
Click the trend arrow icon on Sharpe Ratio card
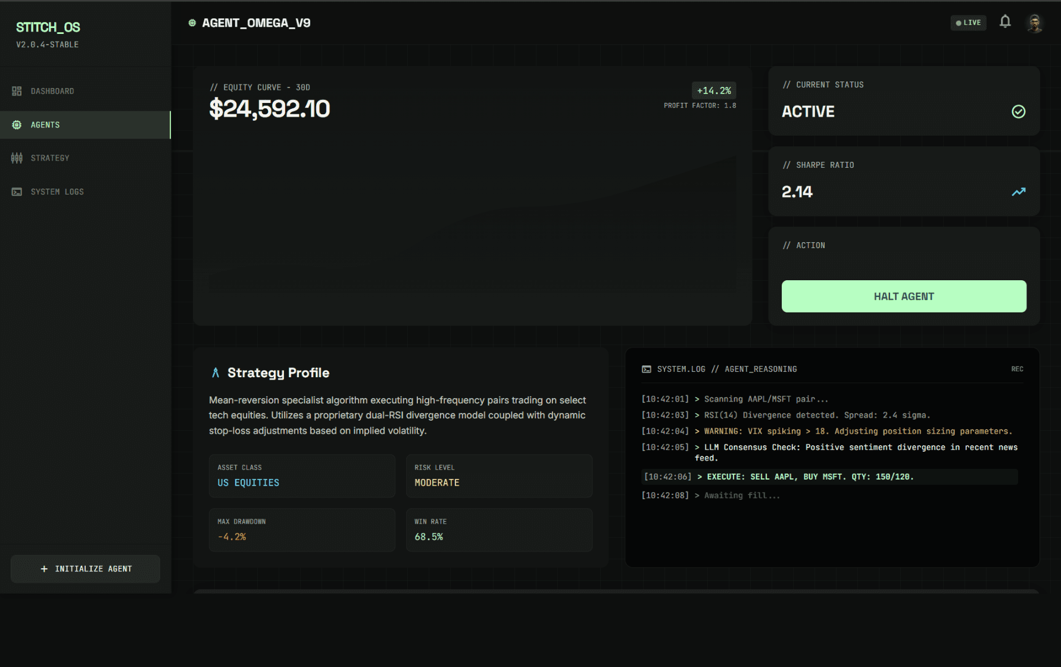pyautogui.click(x=1018, y=192)
